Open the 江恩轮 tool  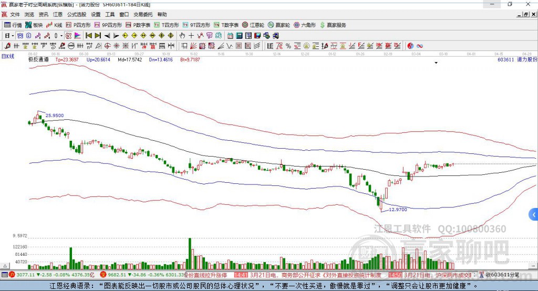pos(253,25)
